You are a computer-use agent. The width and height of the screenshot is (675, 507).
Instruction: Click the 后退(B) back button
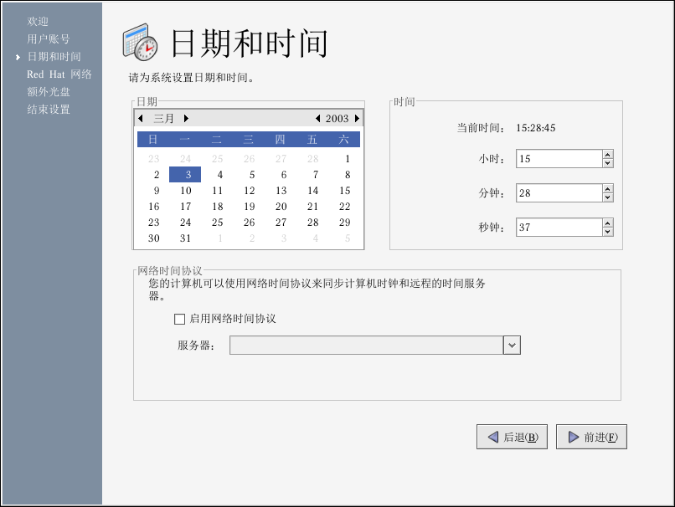tap(512, 437)
